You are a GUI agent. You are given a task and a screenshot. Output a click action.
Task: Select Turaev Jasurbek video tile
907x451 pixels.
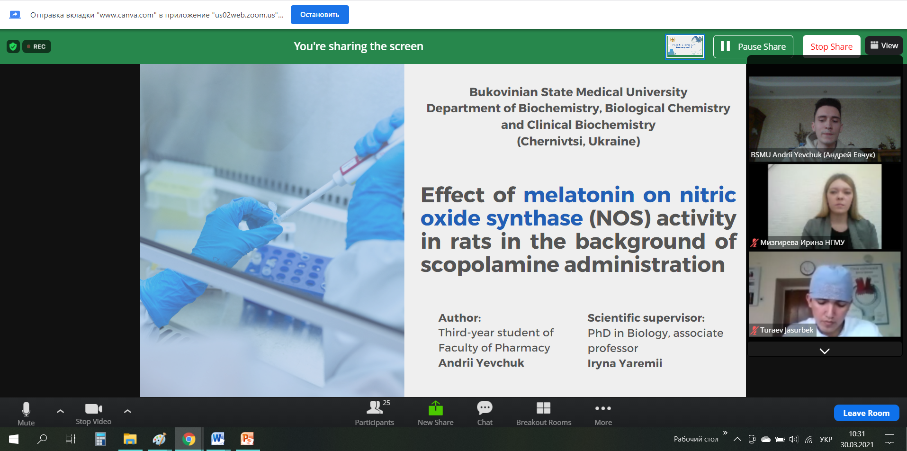(x=825, y=294)
